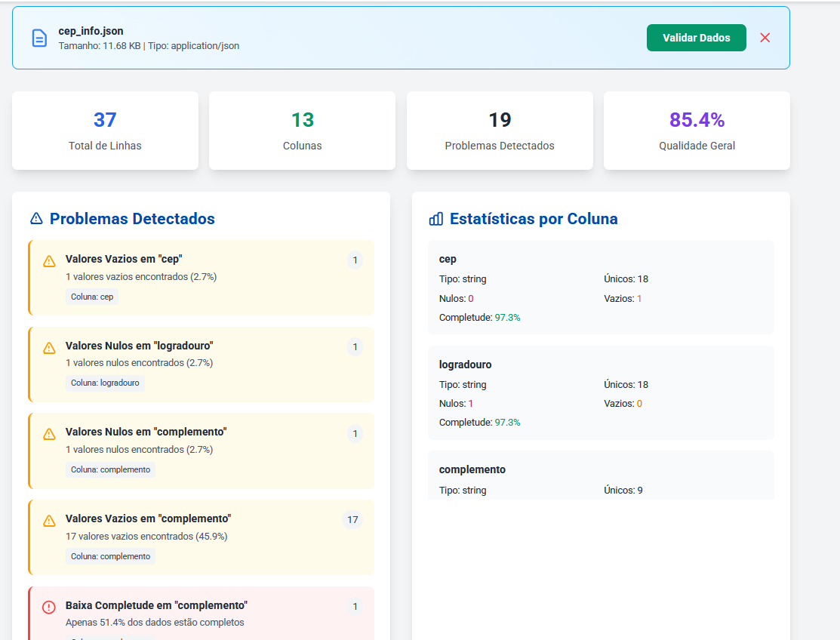Click count badge 17 on empty complemento issue
Viewport: 840px width, 640px height.
point(352,519)
